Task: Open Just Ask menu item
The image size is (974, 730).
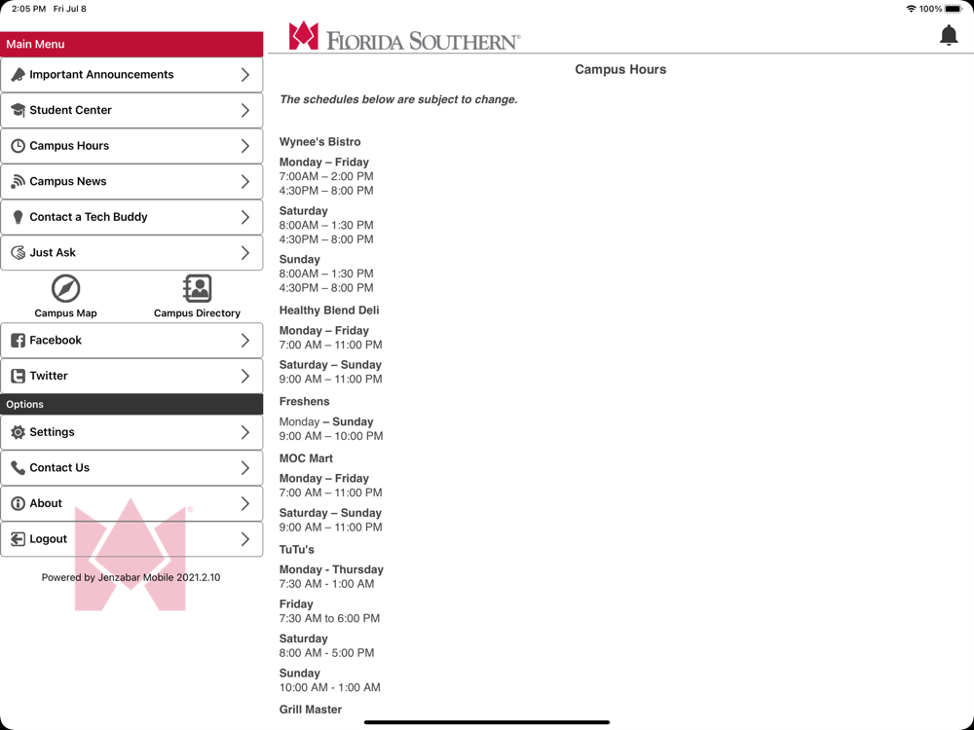Action: point(131,253)
